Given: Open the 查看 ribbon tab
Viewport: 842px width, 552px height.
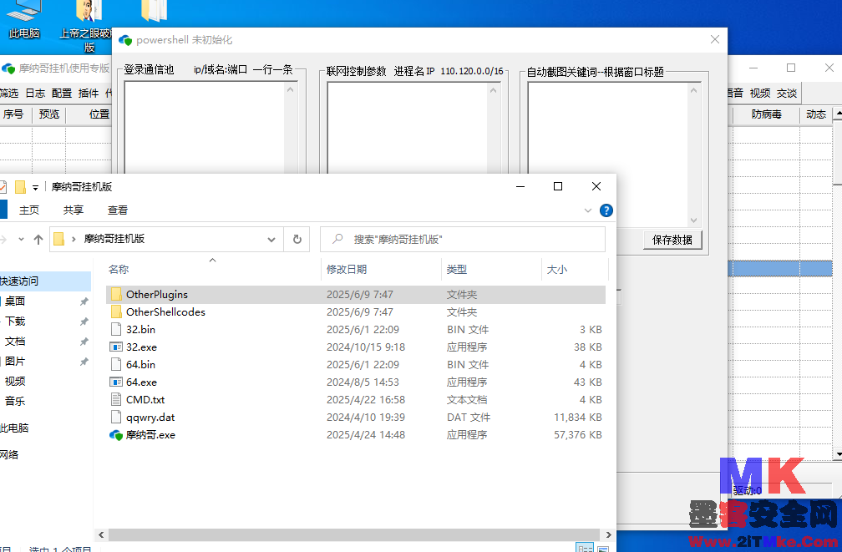Looking at the screenshot, I should tap(118, 210).
